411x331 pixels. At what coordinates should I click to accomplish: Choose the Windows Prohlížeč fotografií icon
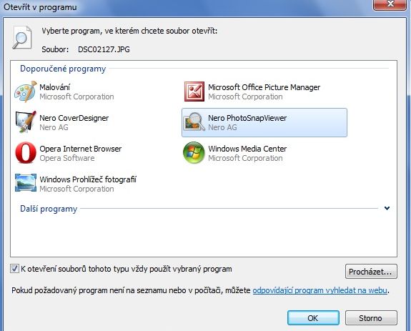(26, 183)
